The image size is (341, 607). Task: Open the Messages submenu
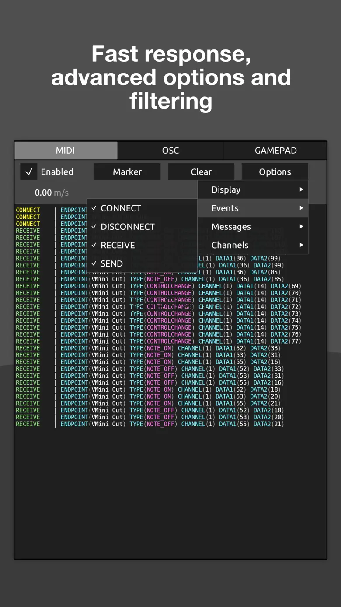click(x=253, y=227)
